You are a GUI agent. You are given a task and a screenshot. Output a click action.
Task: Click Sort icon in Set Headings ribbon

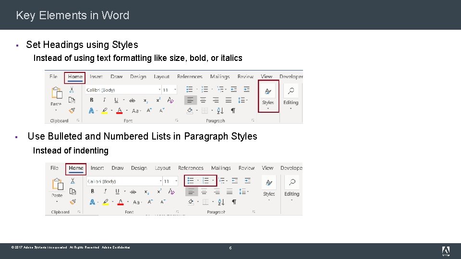(x=220, y=111)
